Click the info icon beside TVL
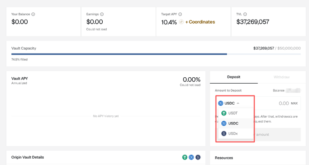The image size is (309, 165). coord(245,14)
